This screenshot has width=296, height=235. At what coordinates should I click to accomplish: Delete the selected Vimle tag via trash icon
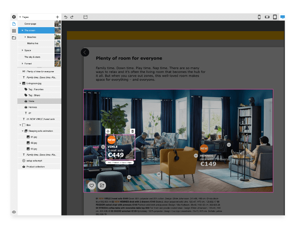point(132,131)
